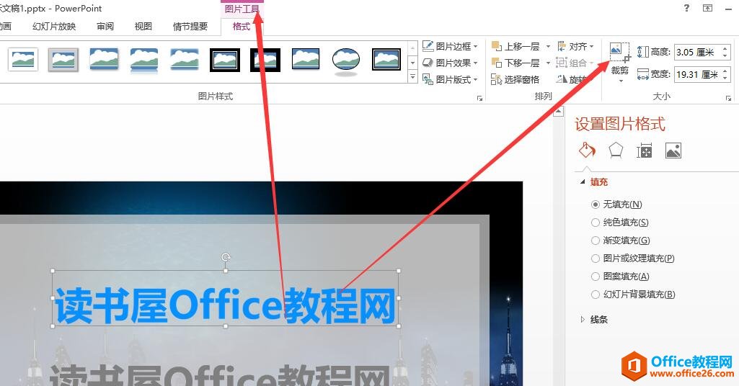Select the Picture pane icon
Screen dimensions: 739x386
(673, 151)
